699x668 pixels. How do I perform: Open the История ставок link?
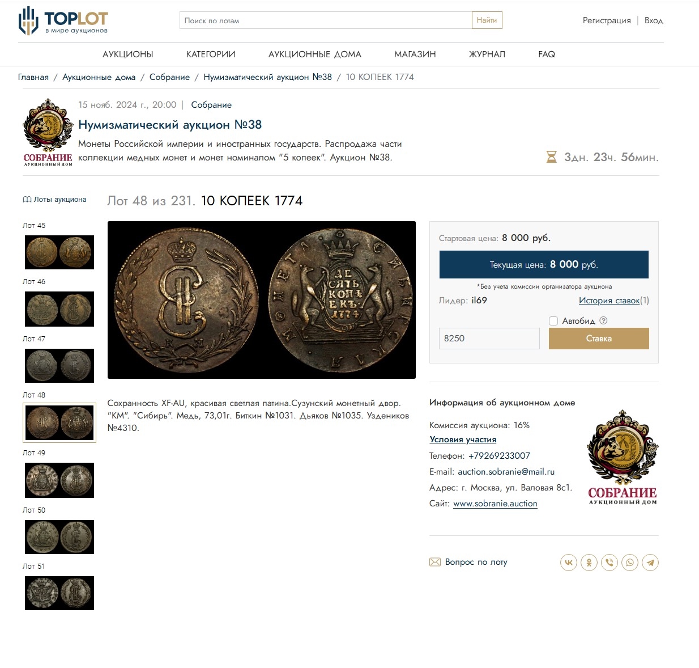[x=610, y=301]
